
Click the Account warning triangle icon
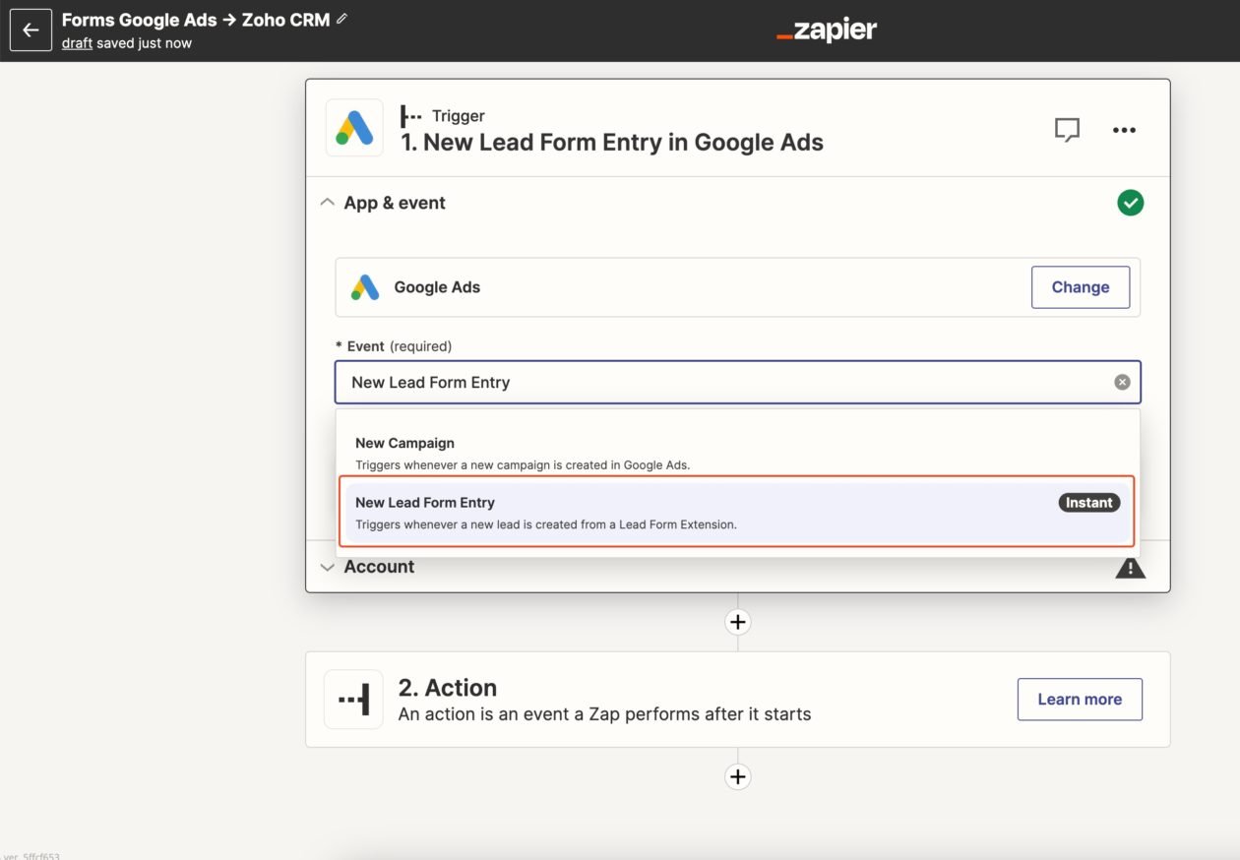(x=1130, y=568)
